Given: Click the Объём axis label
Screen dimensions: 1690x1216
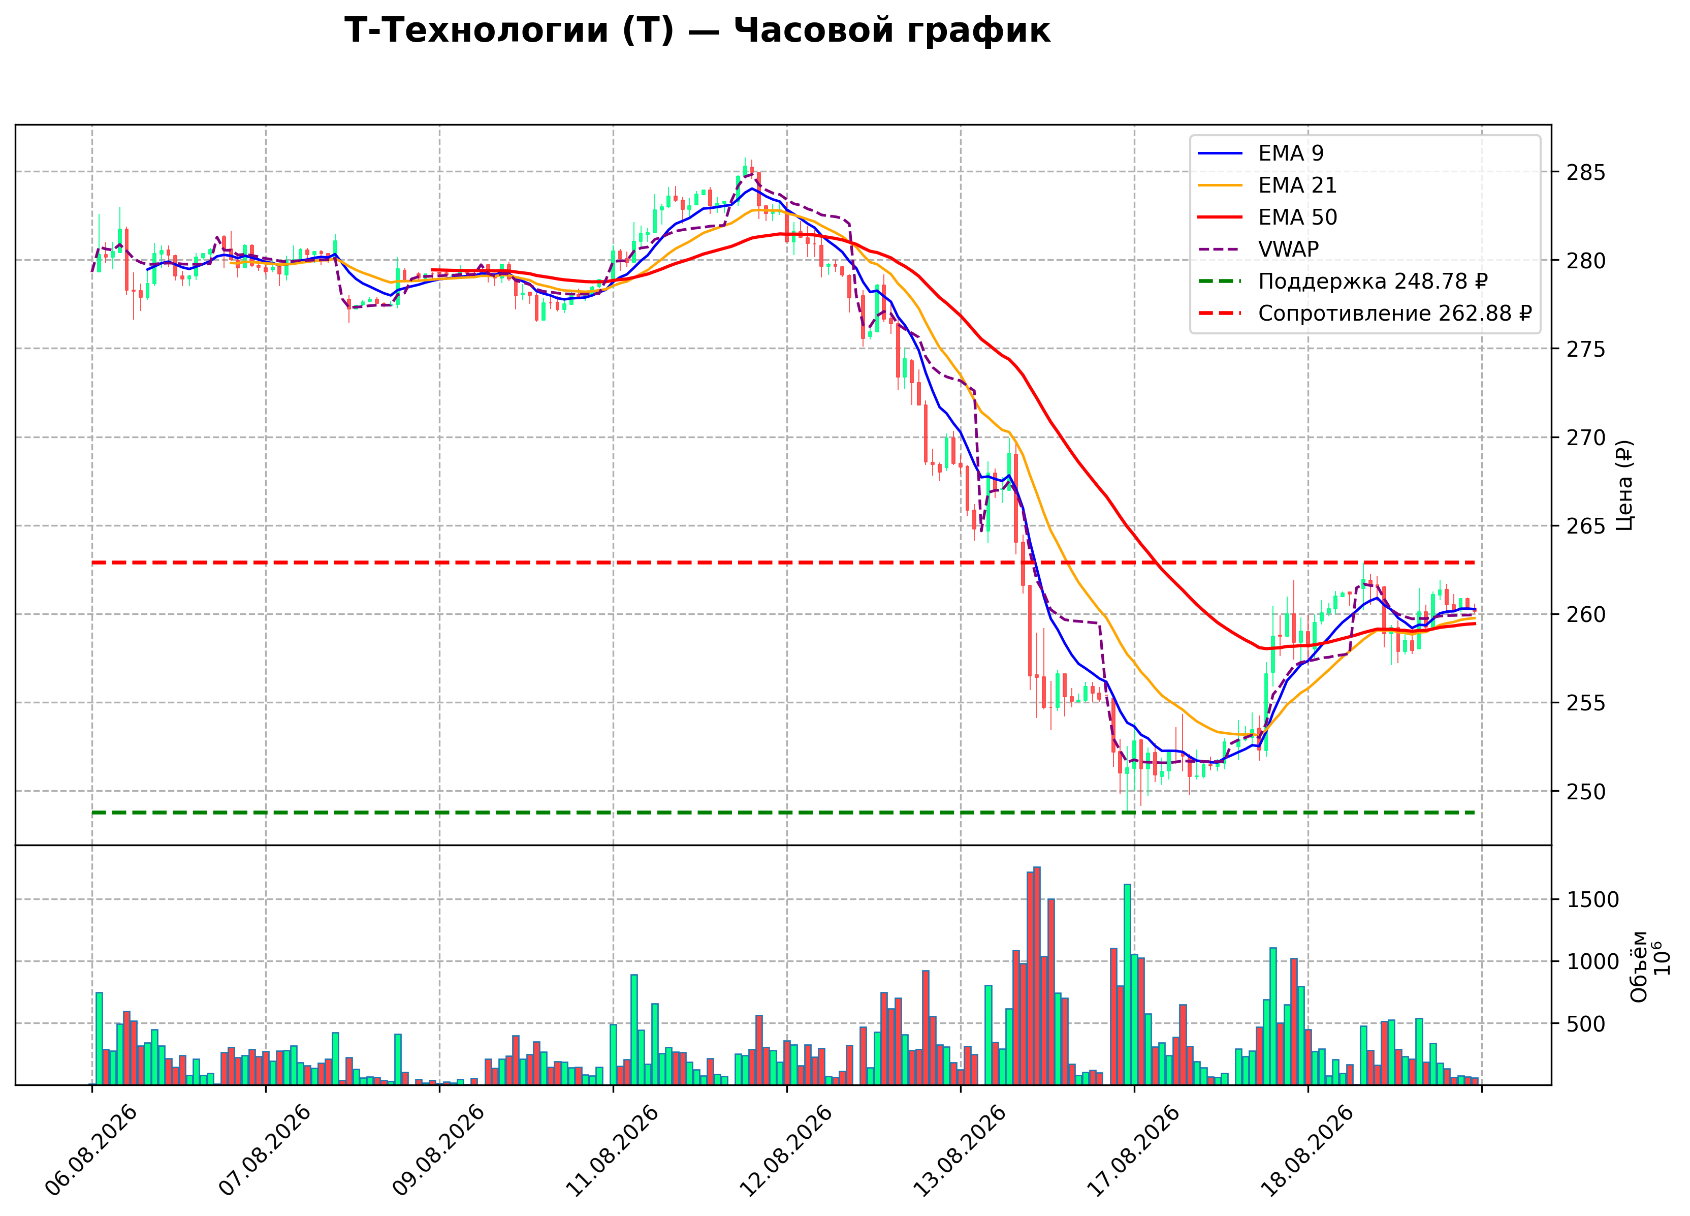Looking at the screenshot, I should 1639,966.
